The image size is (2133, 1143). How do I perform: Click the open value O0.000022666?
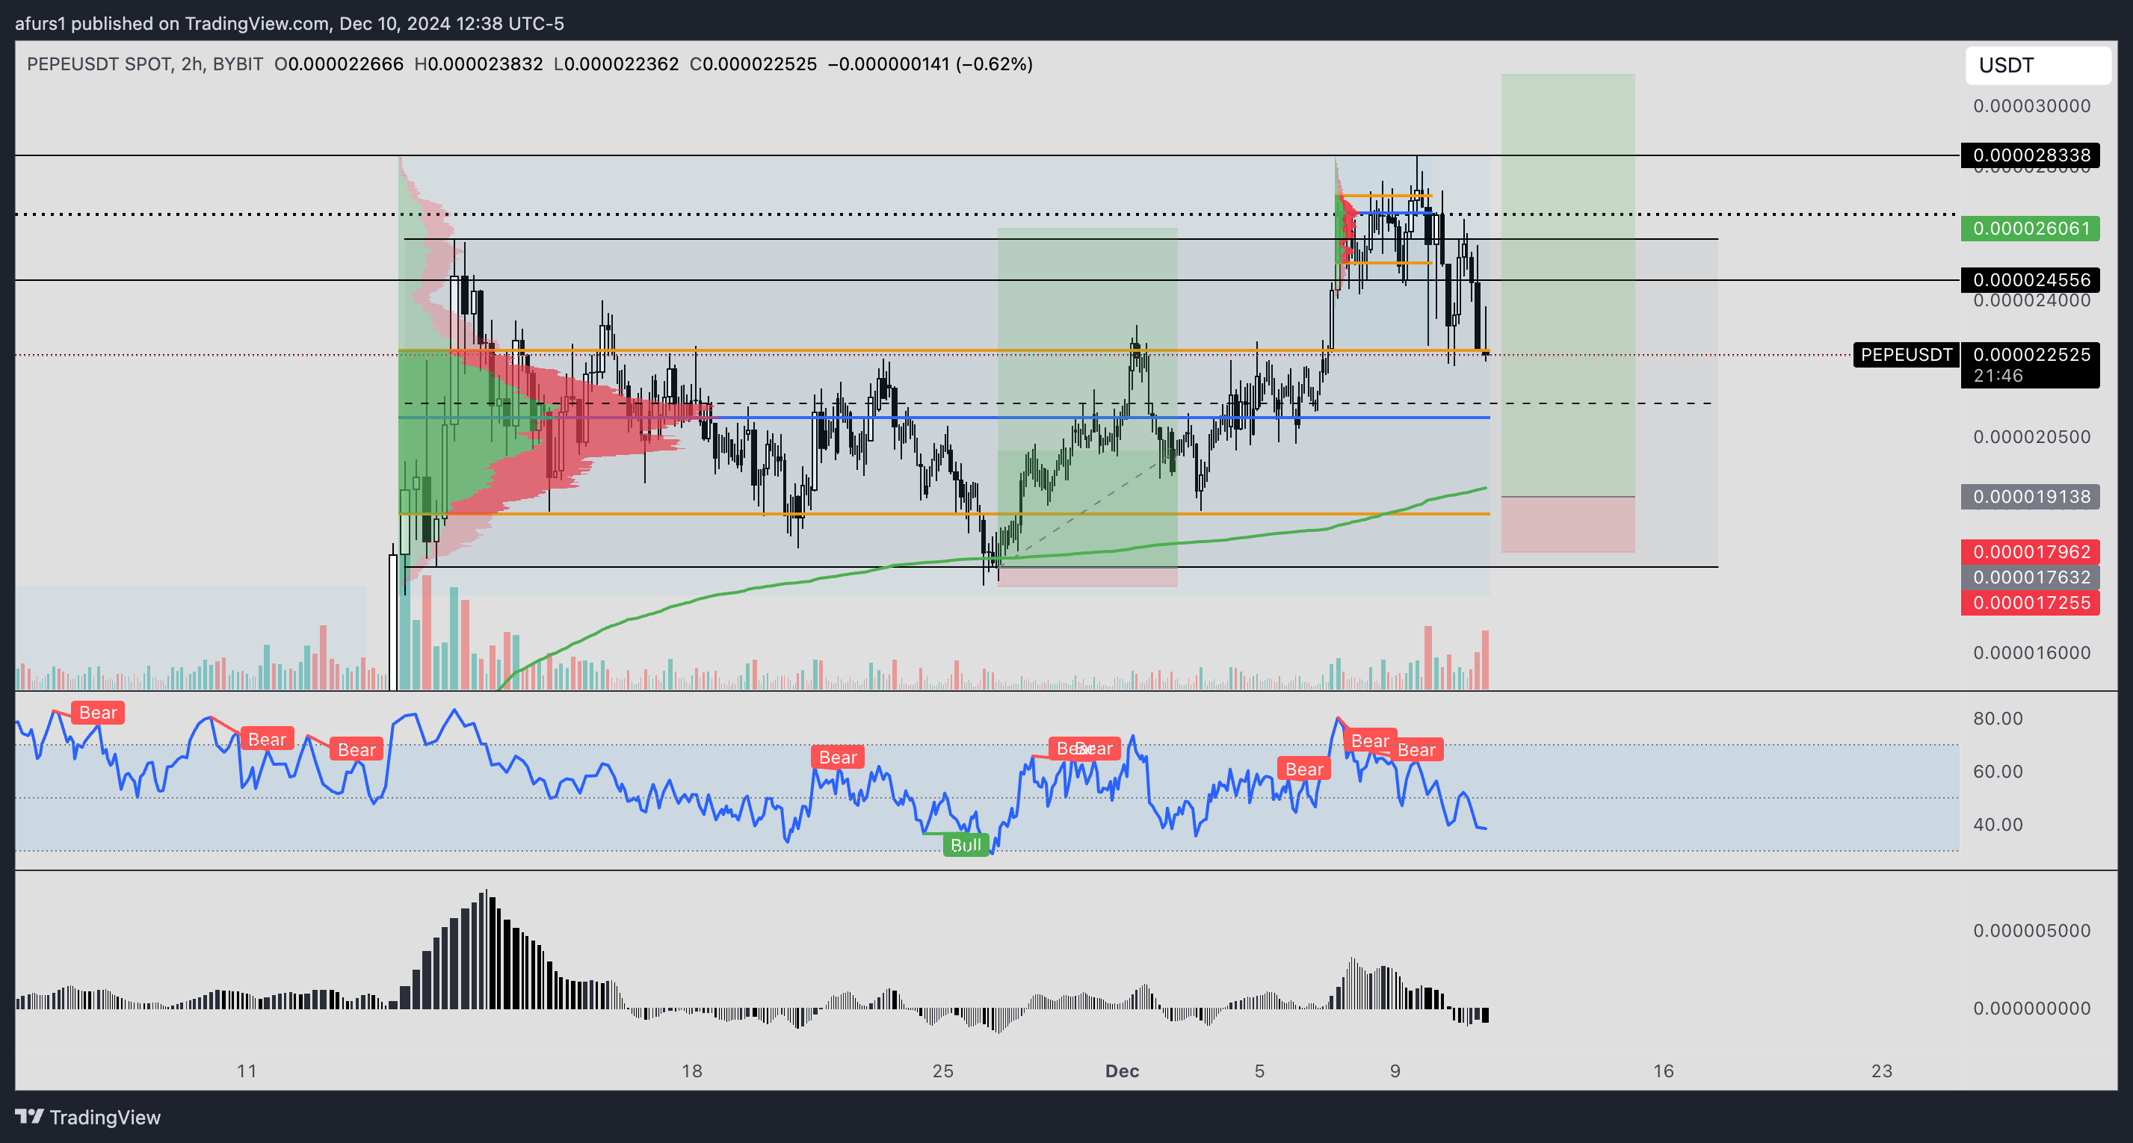[x=339, y=63]
